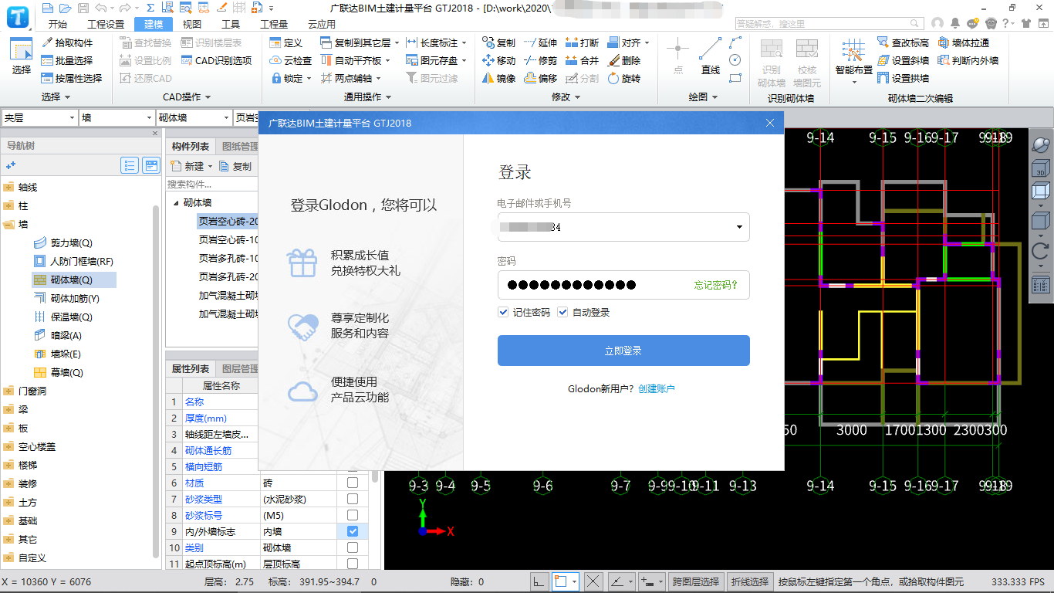This screenshot has width=1054, height=593.
Task: Switch to the 云应用 ribbon tab
Action: pos(322,24)
